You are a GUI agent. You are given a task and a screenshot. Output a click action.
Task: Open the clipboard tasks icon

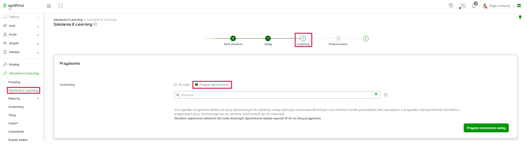(x=451, y=6)
